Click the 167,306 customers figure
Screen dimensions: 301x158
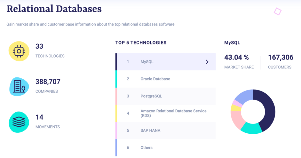click(x=281, y=58)
